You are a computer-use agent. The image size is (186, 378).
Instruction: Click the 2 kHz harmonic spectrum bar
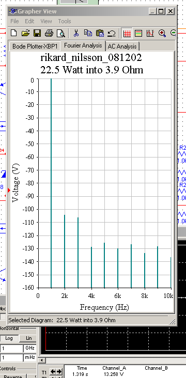(65, 251)
